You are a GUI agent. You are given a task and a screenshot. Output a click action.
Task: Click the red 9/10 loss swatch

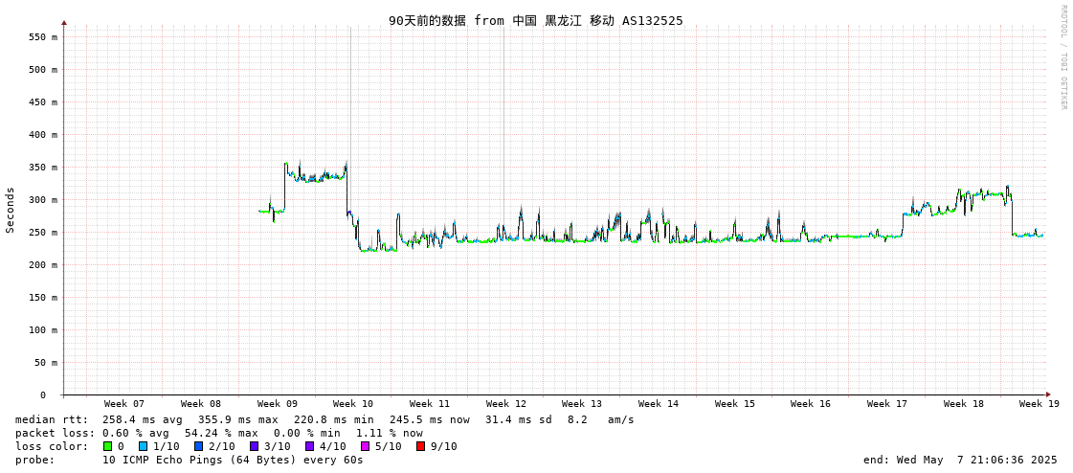(420, 446)
